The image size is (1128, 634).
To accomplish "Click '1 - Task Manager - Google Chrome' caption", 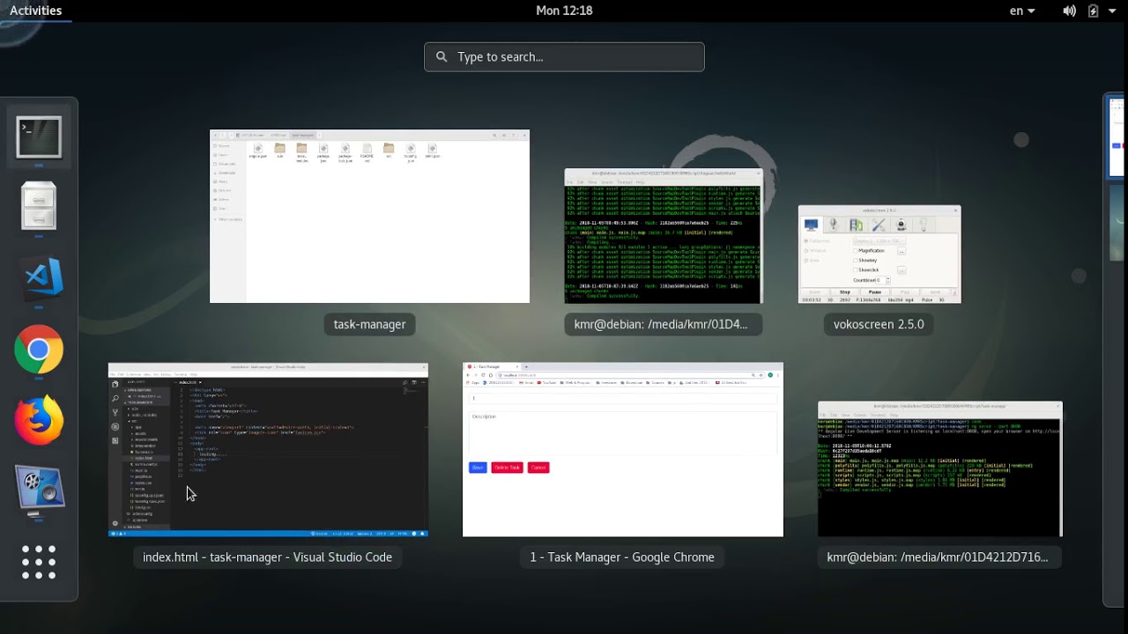I will [622, 557].
